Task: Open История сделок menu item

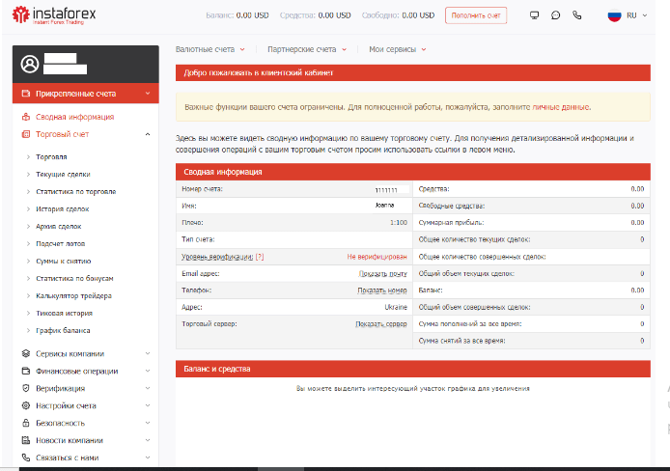Action: [x=63, y=208]
